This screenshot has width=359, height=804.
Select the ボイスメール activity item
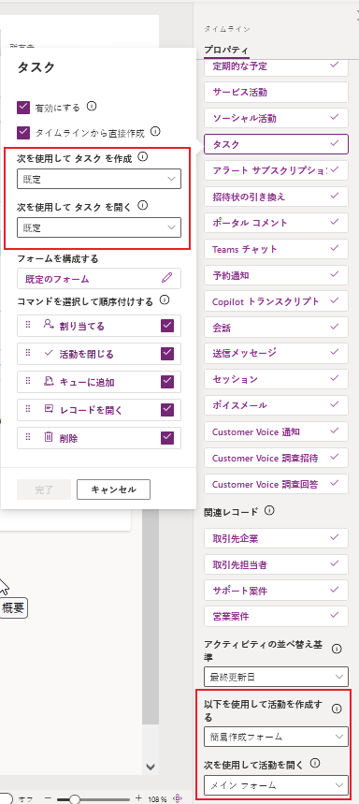(276, 405)
